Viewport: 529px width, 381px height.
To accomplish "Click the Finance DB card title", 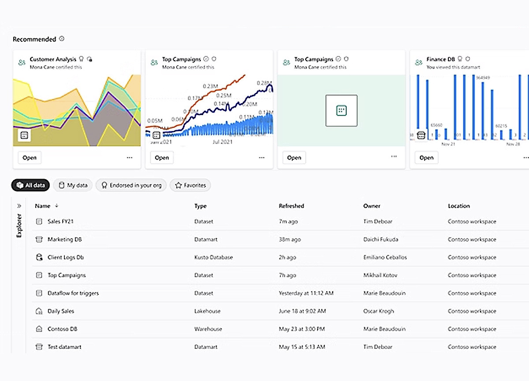I will tap(440, 59).
